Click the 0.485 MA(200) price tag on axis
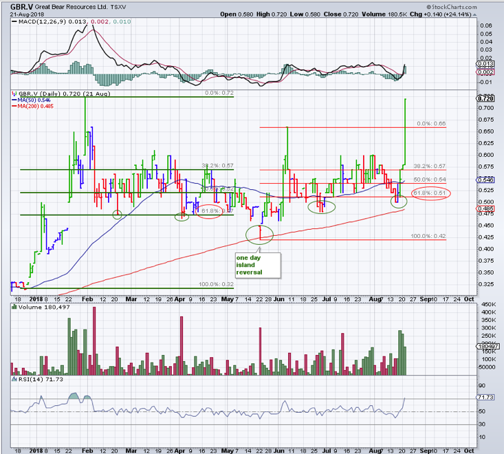The image size is (504, 454). tap(485, 208)
